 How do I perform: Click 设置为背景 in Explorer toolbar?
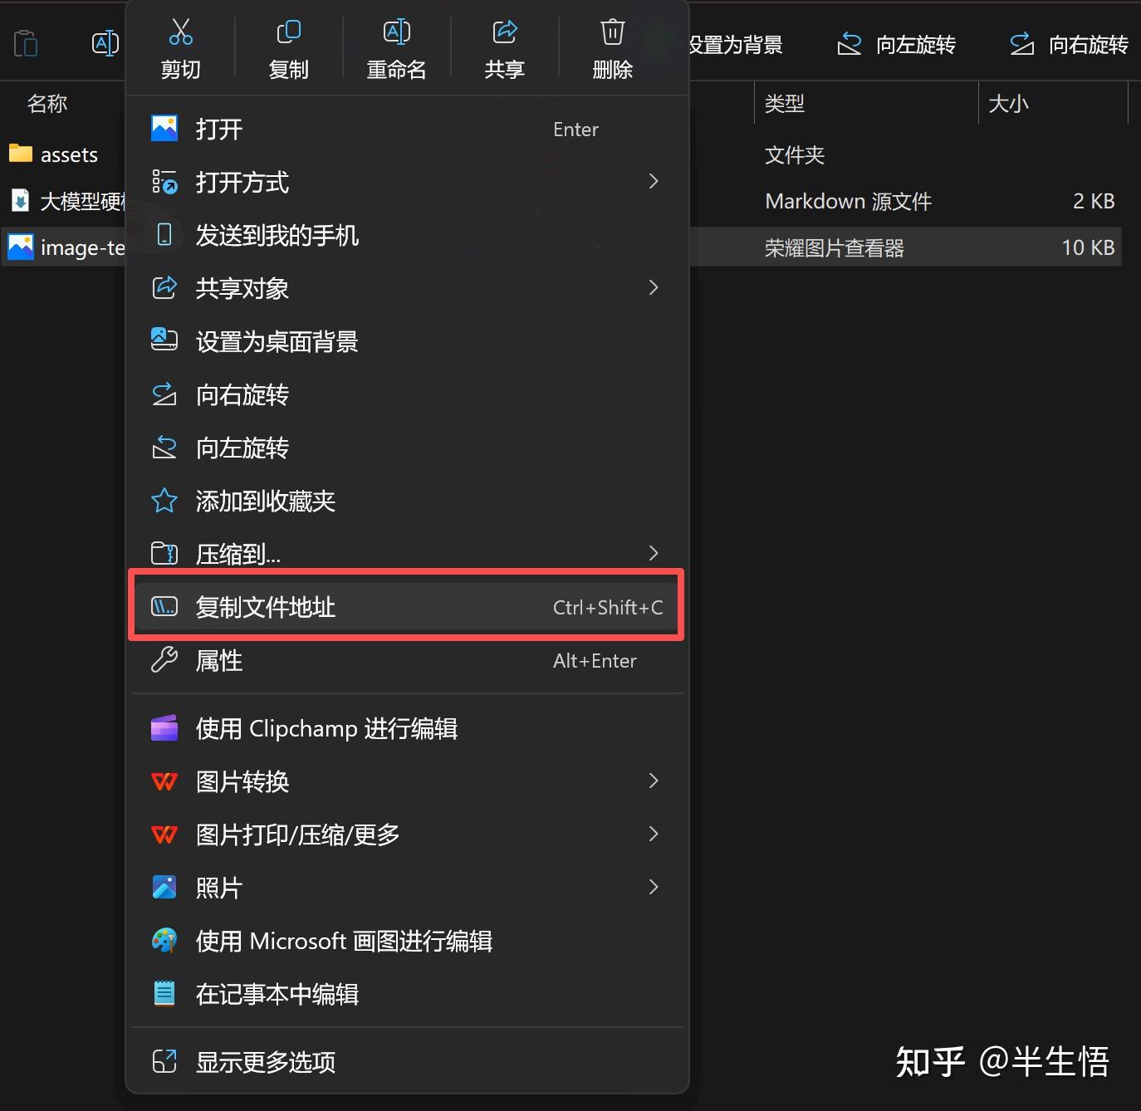click(736, 45)
